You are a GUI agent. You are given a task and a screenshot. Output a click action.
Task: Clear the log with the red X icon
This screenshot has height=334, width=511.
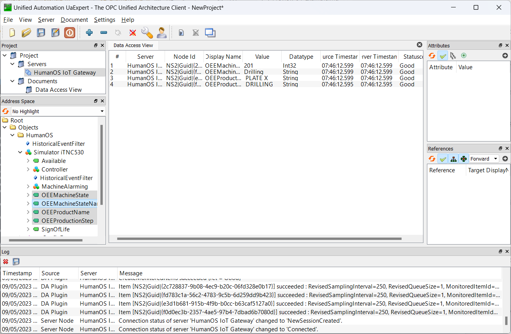[x=5, y=262]
